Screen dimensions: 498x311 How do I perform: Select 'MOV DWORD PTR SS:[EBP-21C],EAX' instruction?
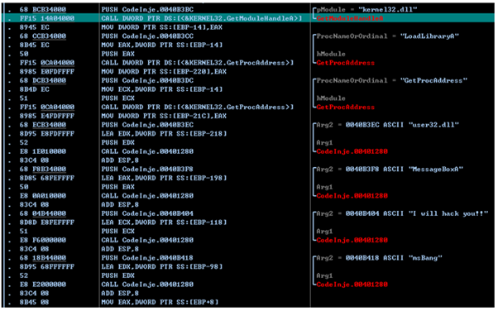pos(164,116)
